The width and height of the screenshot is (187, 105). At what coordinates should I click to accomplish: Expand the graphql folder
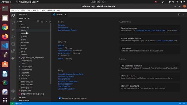click(x=24, y=36)
